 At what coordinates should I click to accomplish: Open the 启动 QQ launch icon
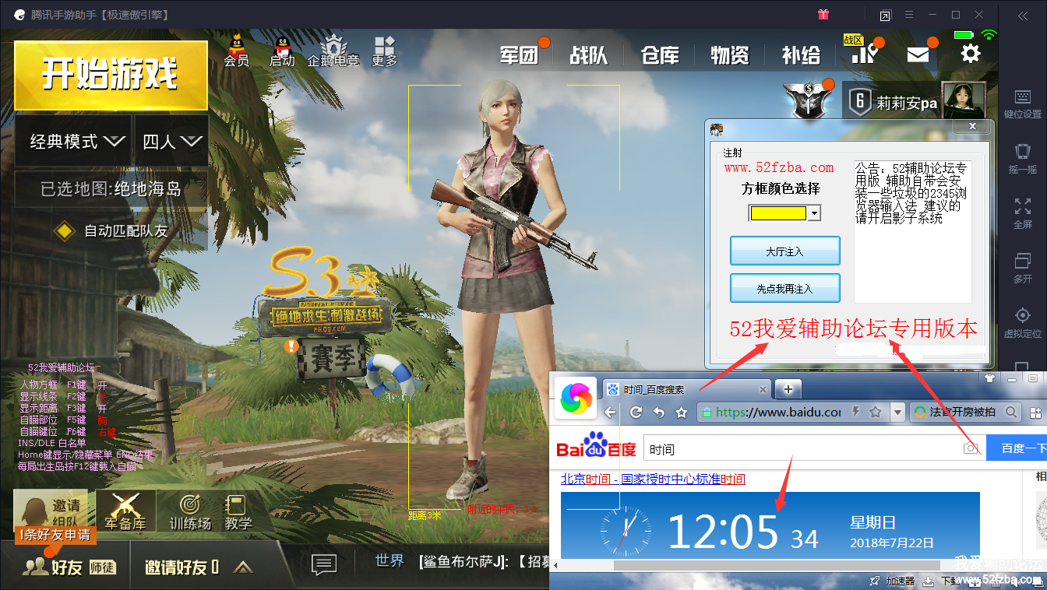tap(282, 49)
